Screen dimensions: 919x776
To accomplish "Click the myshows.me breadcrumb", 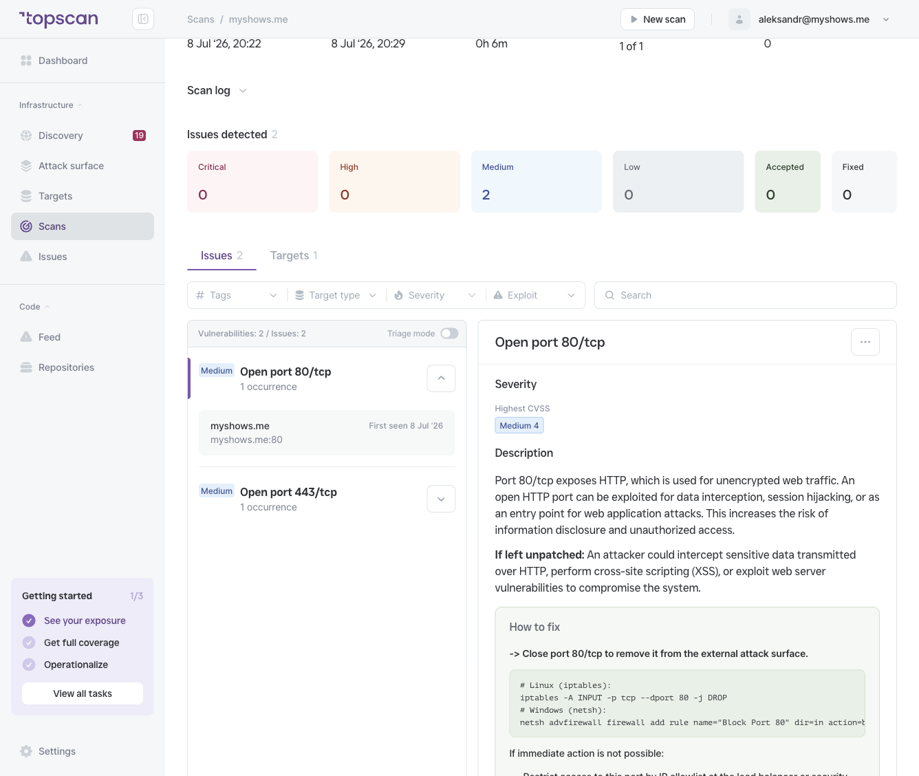I will 259,19.
